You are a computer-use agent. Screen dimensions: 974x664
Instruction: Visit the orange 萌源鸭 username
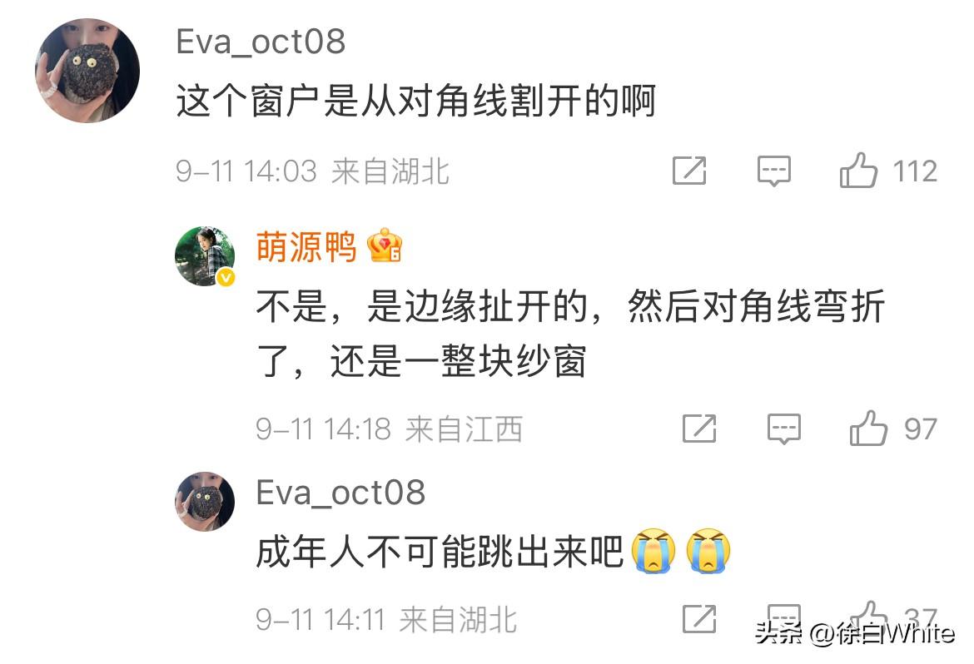306,246
